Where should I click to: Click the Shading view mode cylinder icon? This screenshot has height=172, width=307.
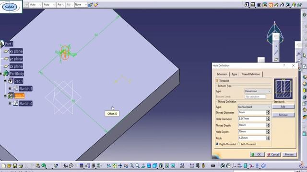click(161, 166)
